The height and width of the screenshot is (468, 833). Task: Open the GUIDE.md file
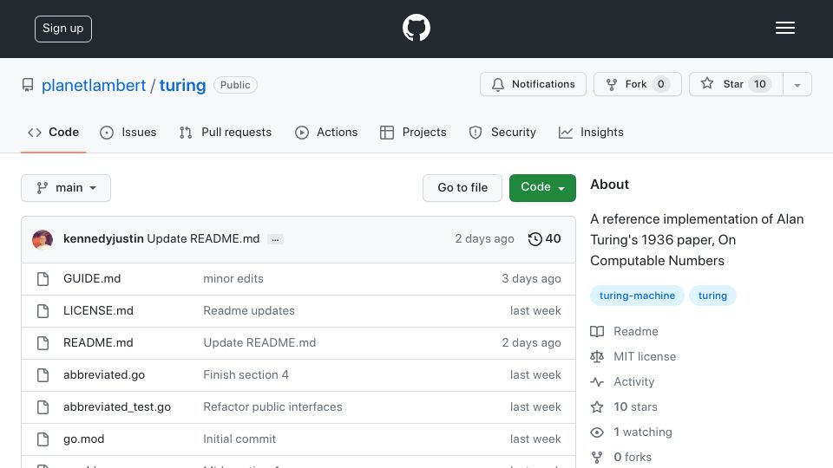point(92,278)
